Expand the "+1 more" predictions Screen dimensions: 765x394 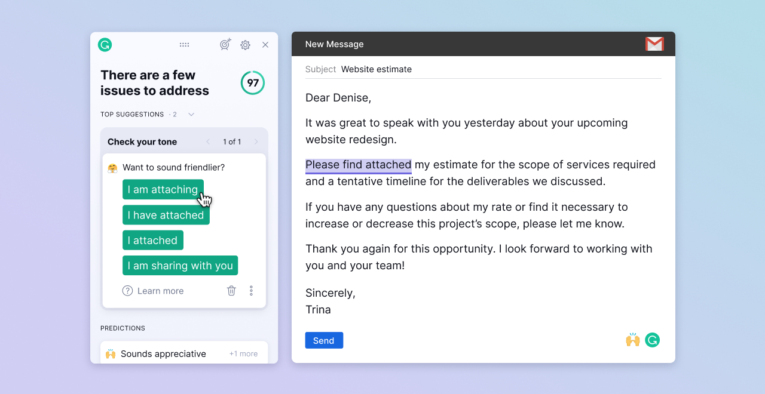(x=243, y=354)
